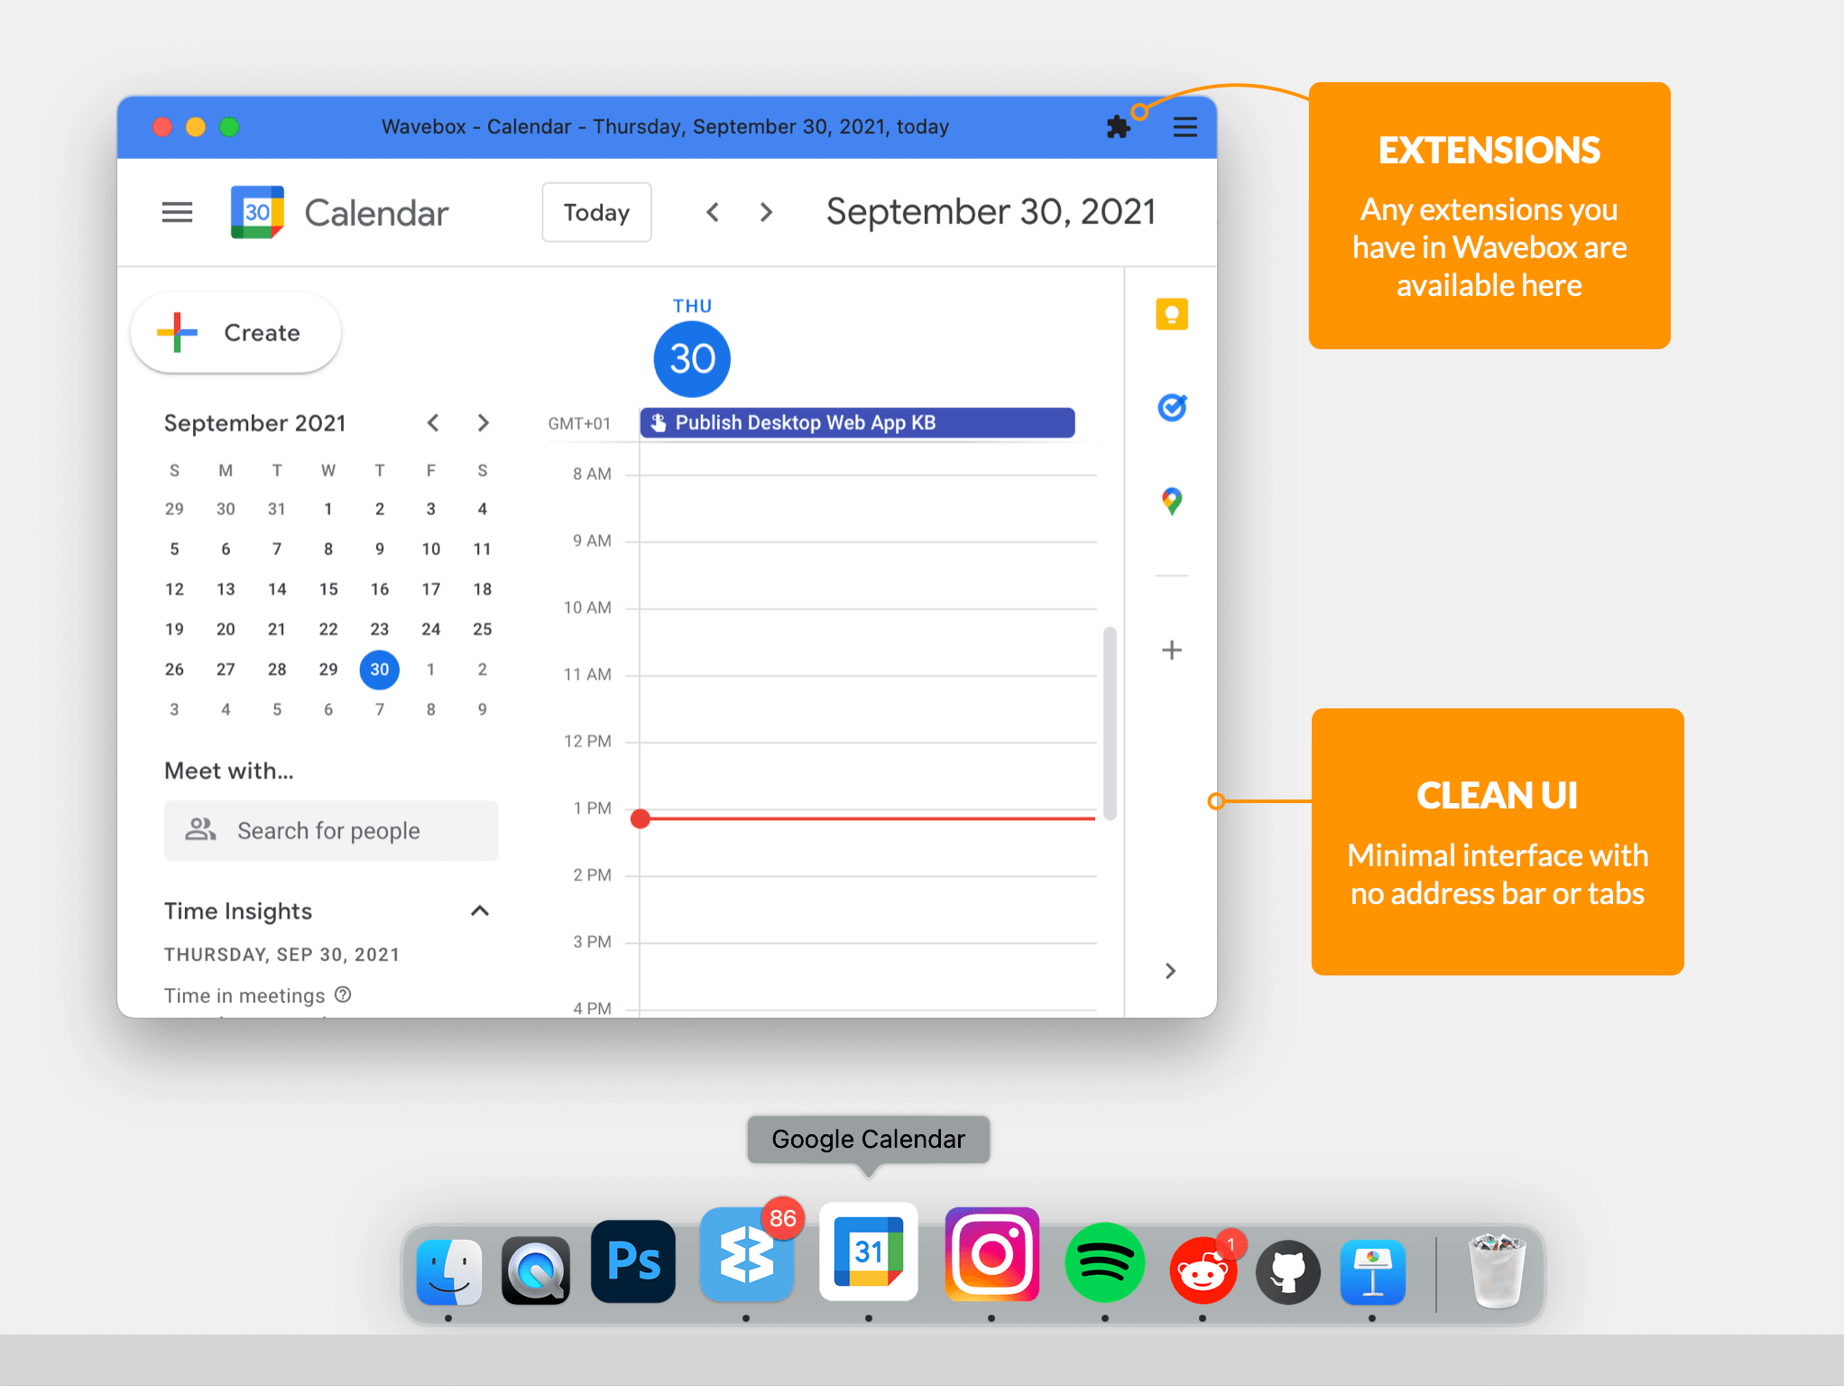This screenshot has height=1386, width=1844.
Task: Select September 8 in mini calendar
Action: tap(328, 549)
